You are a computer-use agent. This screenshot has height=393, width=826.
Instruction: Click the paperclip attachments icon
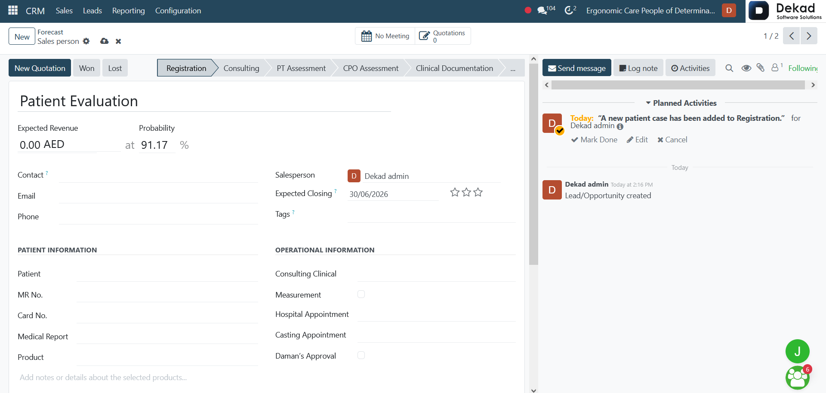coord(761,68)
